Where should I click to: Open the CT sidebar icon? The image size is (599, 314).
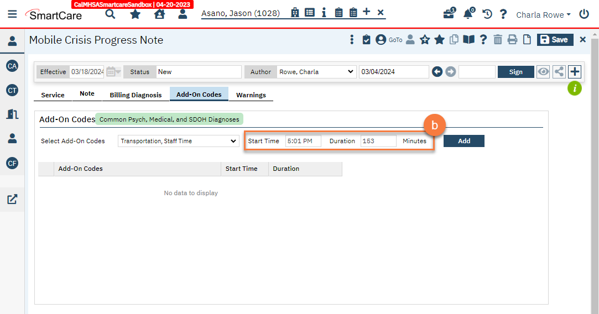[12, 90]
